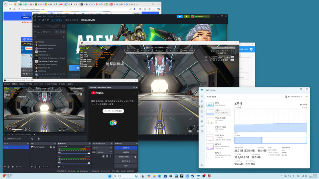Click Steam announcements megaphone button
The height and width of the screenshot is (179, 319).
(x=180, y=16)
